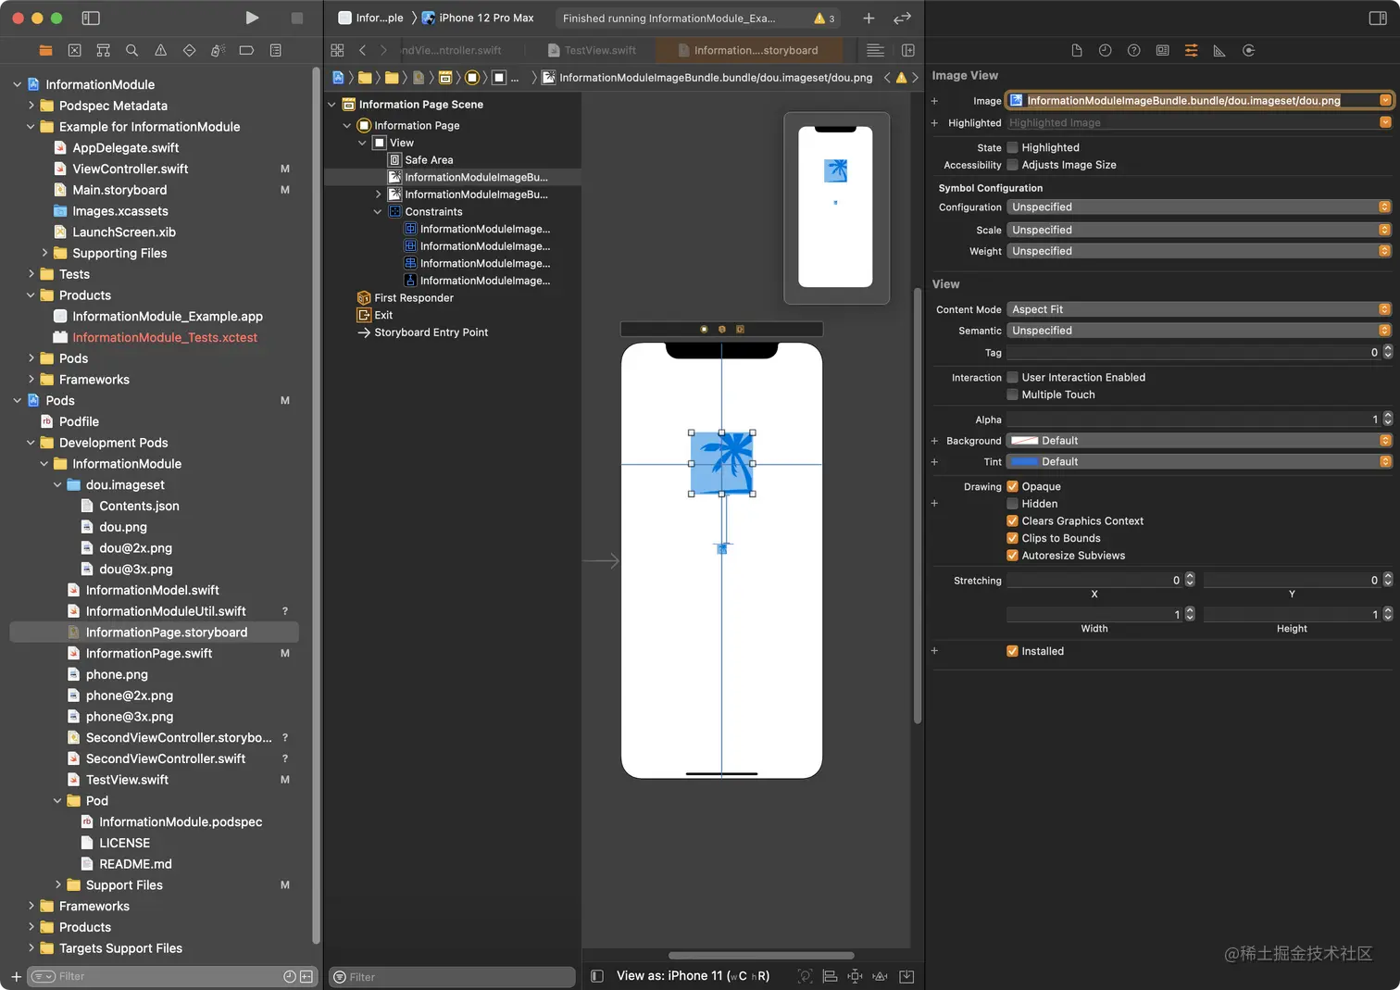
Task: Toggle Clears Graphics Context
Action: pos(1012,520)
